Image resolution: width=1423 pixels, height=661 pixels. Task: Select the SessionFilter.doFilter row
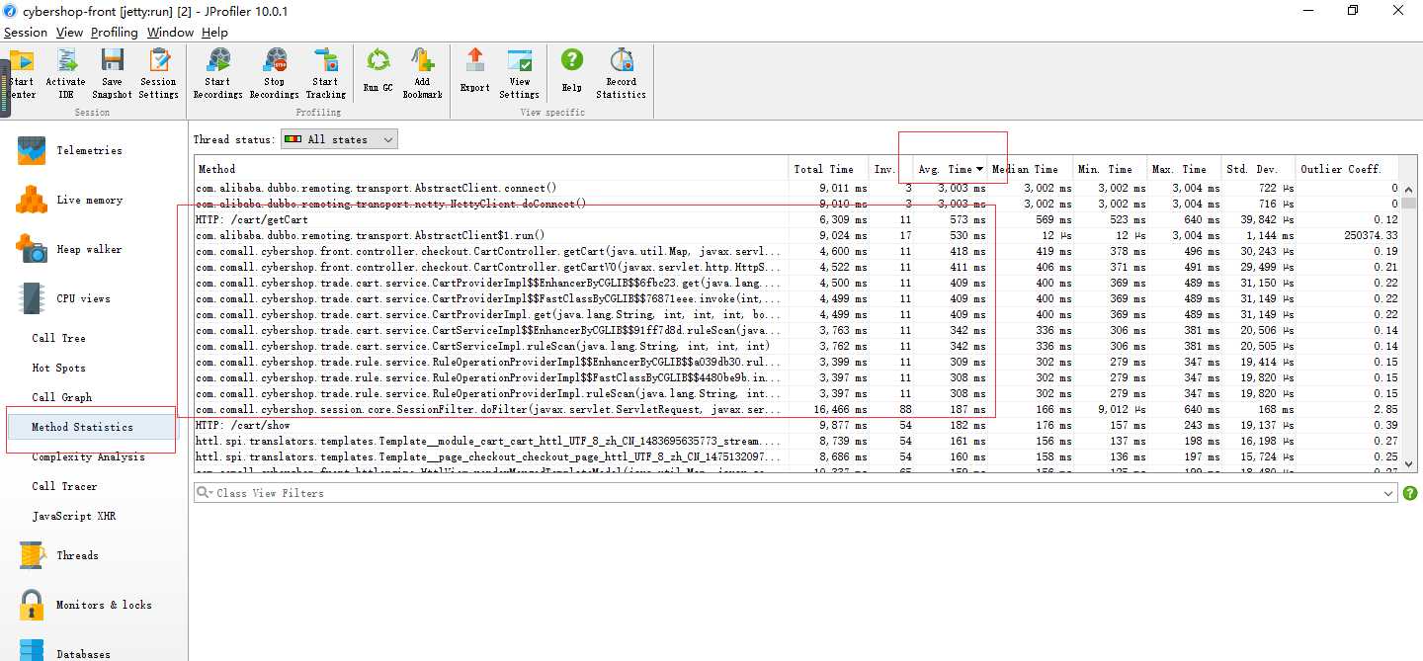coord(796,409)
